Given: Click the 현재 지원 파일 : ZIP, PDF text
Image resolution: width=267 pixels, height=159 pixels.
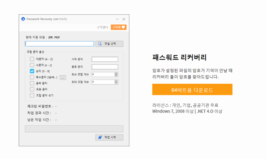Looking at the screenshot, I should pyautogui.click(x=43, y=37).
